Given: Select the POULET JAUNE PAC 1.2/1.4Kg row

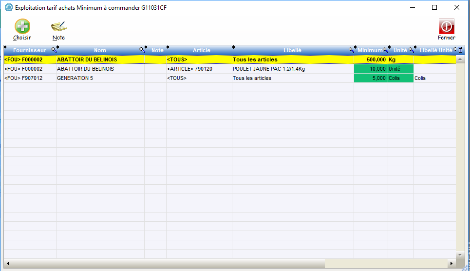Looking at the screenshot, I should click(268, 69).
